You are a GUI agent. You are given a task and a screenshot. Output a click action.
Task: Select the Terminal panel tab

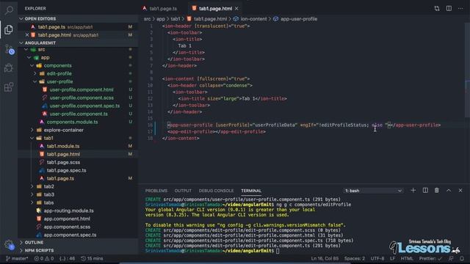pyautogui.click(x=251, y=191)
